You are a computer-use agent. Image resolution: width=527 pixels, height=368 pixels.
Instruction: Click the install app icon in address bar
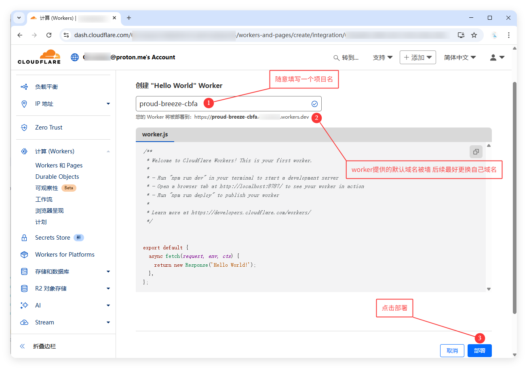tap(461, 35)
